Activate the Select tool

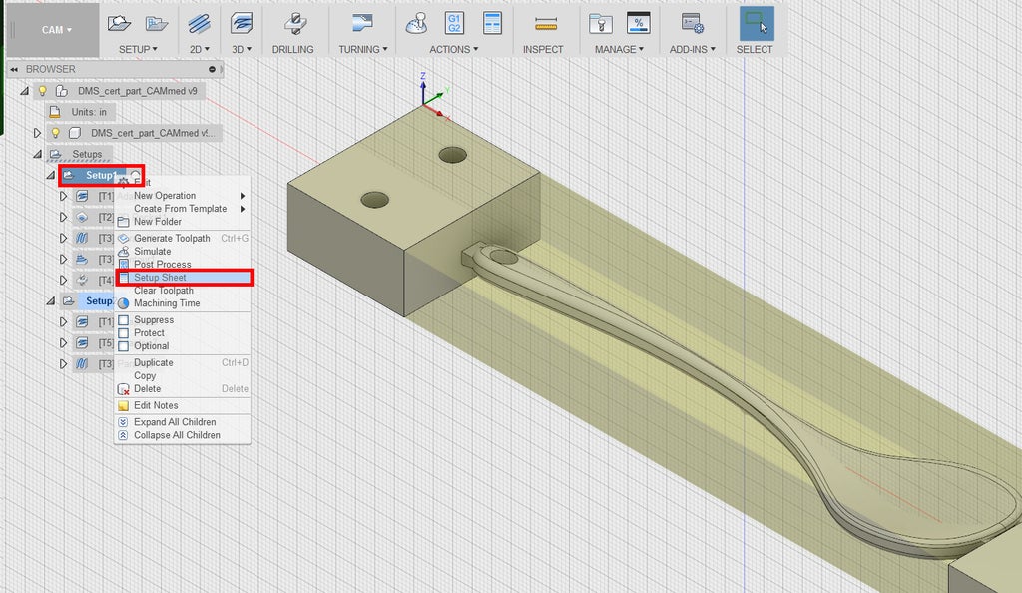click(757, 23)
